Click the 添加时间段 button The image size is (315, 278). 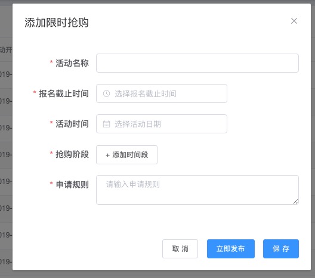(x=126, y=155)
